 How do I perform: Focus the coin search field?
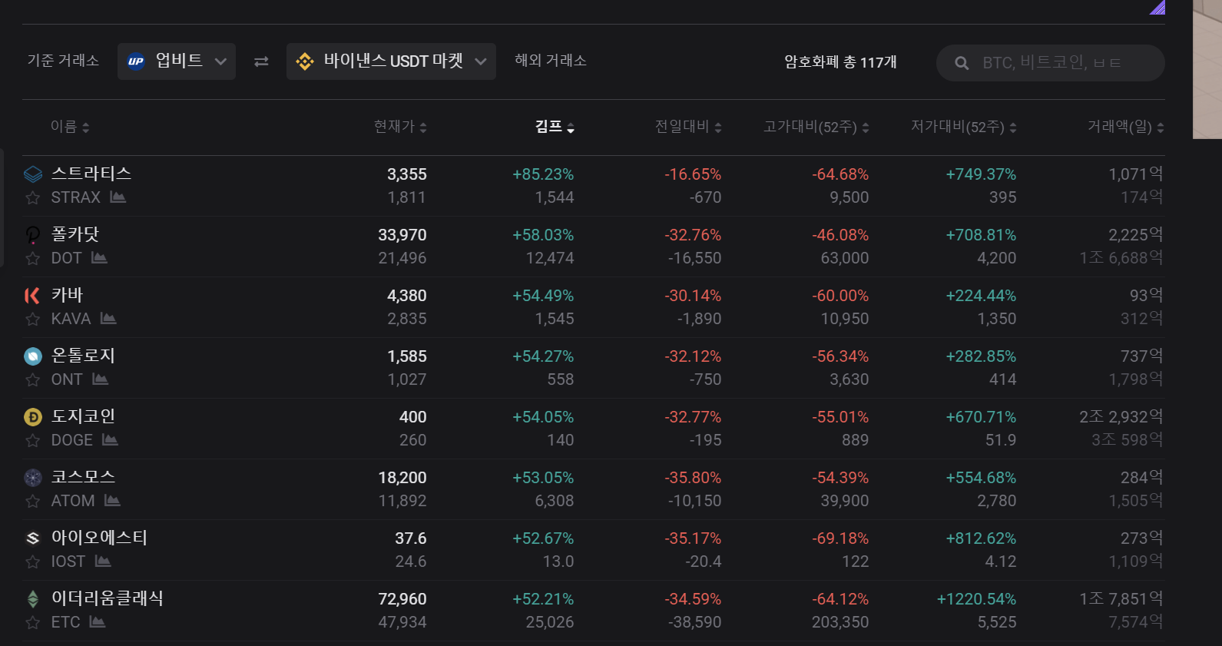point(1051,63)
